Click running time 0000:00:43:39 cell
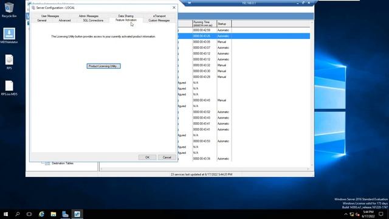 [x=201, y=158]
